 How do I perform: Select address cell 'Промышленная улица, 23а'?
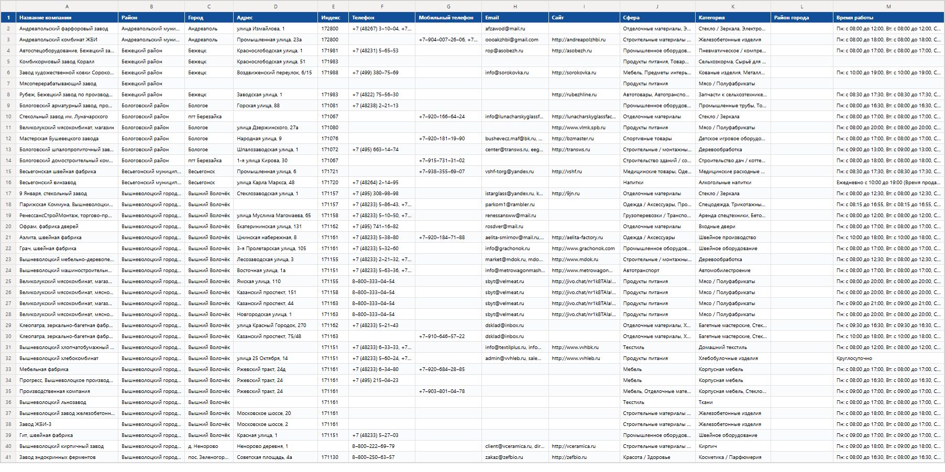(x=276, y=40)
